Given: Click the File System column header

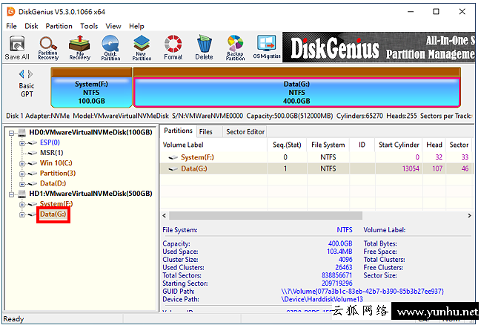Looking at the screenshot, I should point(328,145).
